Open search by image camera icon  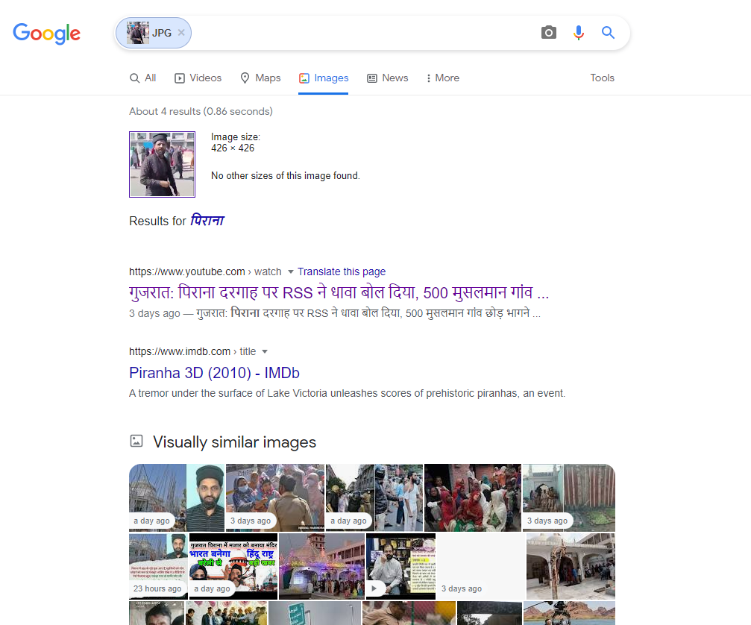(x=548, y=33)
